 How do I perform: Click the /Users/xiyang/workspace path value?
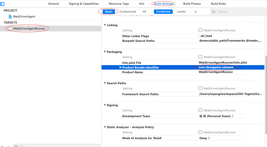click(231, 94)
